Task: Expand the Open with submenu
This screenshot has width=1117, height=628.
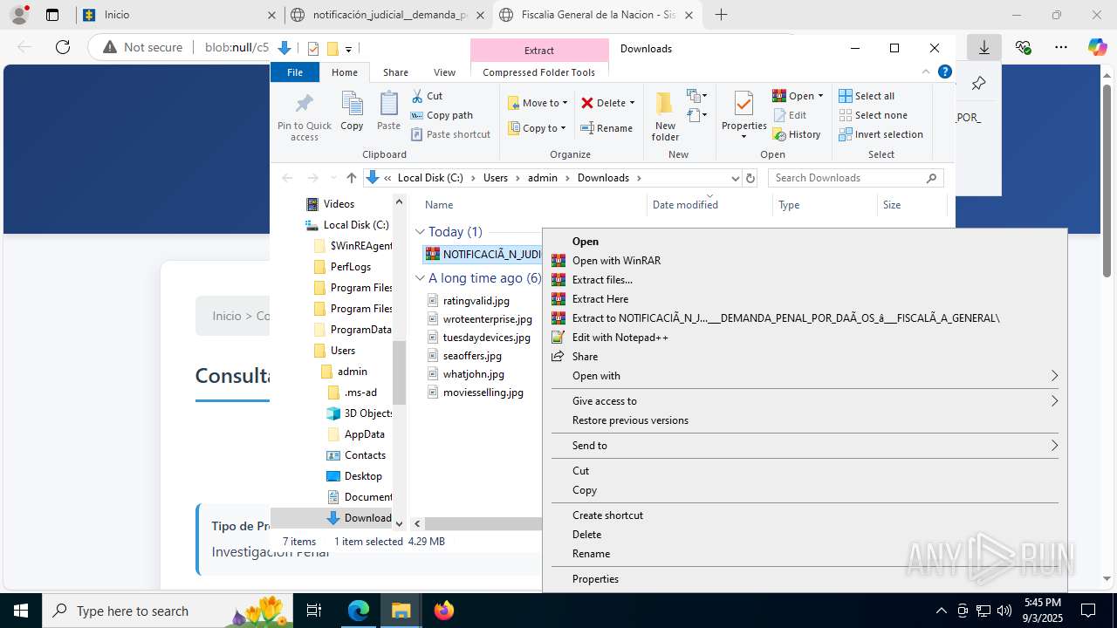Action: tap(805, 376)
